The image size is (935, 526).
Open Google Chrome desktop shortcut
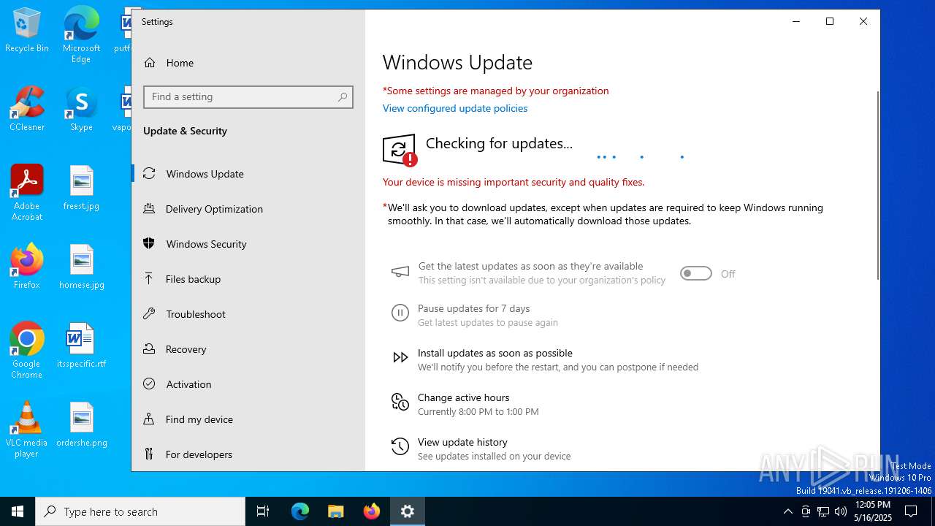tap(27, 351)
